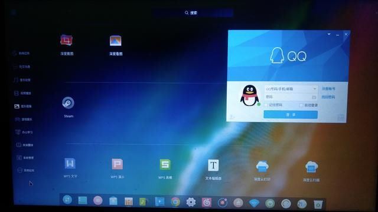Click QR code login icon in QQ window

[x=341, y=118]
